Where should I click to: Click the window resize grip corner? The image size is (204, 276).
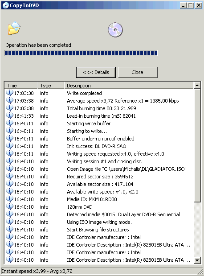tap(200, 272)
